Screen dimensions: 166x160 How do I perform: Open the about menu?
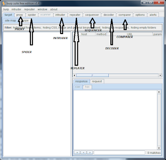pyautogui.click(x=54, y=10)
